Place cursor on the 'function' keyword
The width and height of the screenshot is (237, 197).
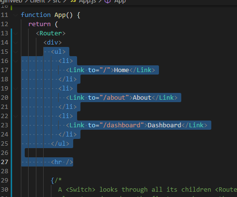pos(36,15)
